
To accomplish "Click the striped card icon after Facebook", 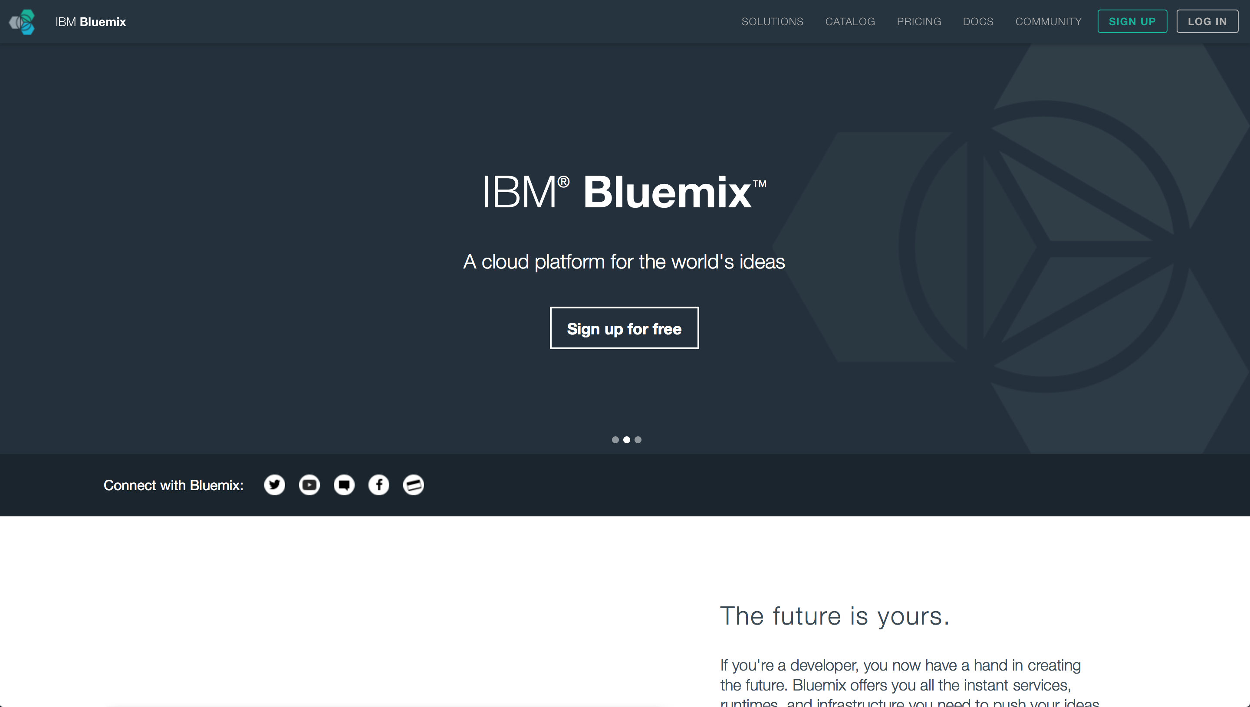I will tap(414, 484).
